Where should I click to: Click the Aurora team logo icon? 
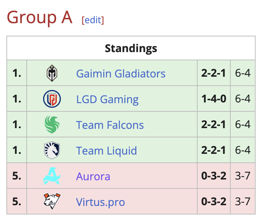[52, 176]
